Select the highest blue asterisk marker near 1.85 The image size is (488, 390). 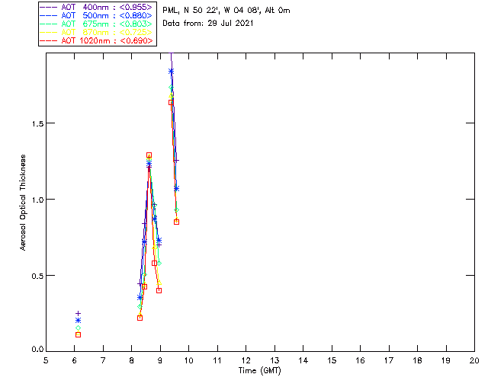[171, 71]
